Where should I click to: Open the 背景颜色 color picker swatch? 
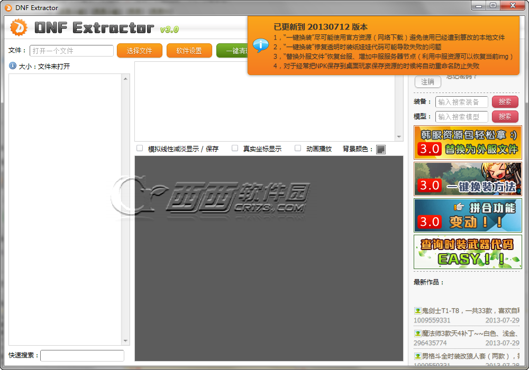coord(381,150)
